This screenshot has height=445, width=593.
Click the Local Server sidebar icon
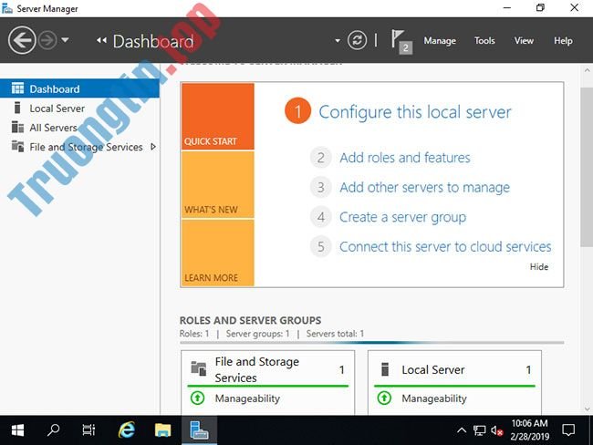pos(17,108)
